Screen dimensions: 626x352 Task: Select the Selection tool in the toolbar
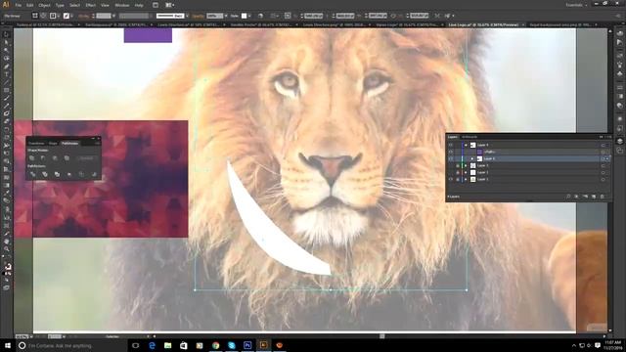(7, 35)
